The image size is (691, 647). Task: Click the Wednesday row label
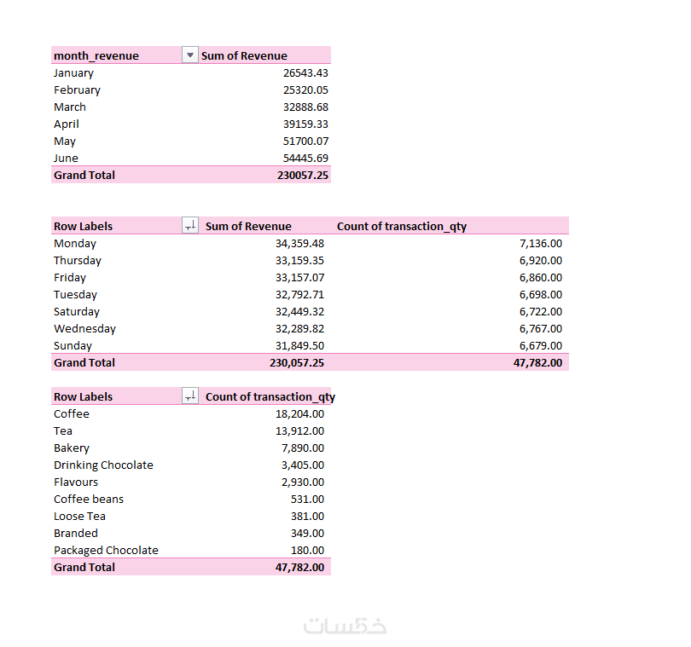84,328
